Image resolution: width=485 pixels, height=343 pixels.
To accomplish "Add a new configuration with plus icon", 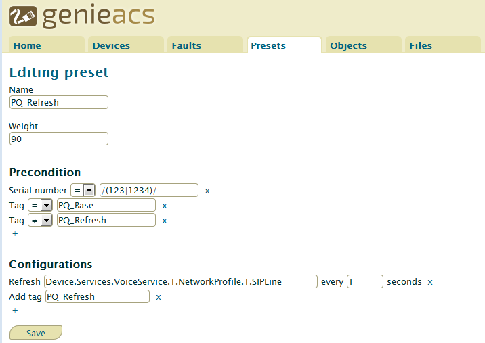I will [15, 311].
